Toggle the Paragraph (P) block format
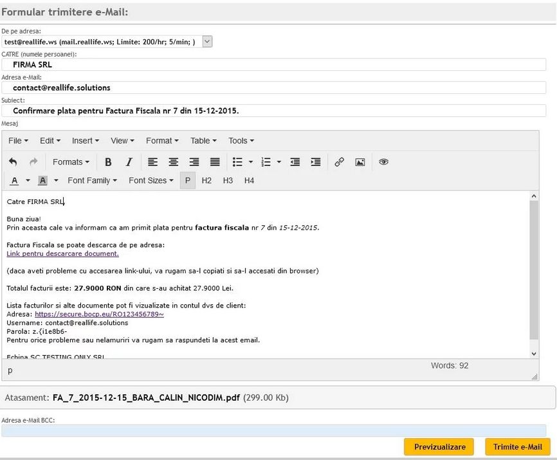This screenshot has height=460, width=557. [x=188, y=181]
